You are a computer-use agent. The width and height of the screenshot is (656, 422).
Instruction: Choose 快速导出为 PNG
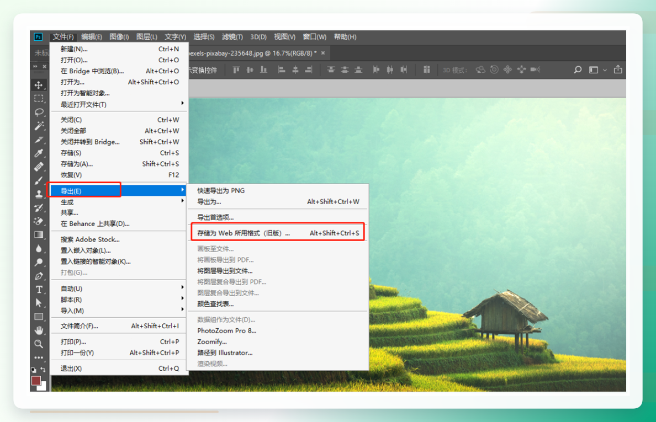[278, 190]
